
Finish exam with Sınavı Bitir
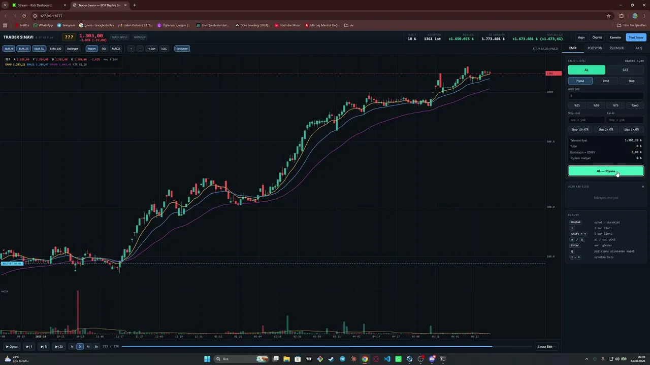tap(547, 347)
